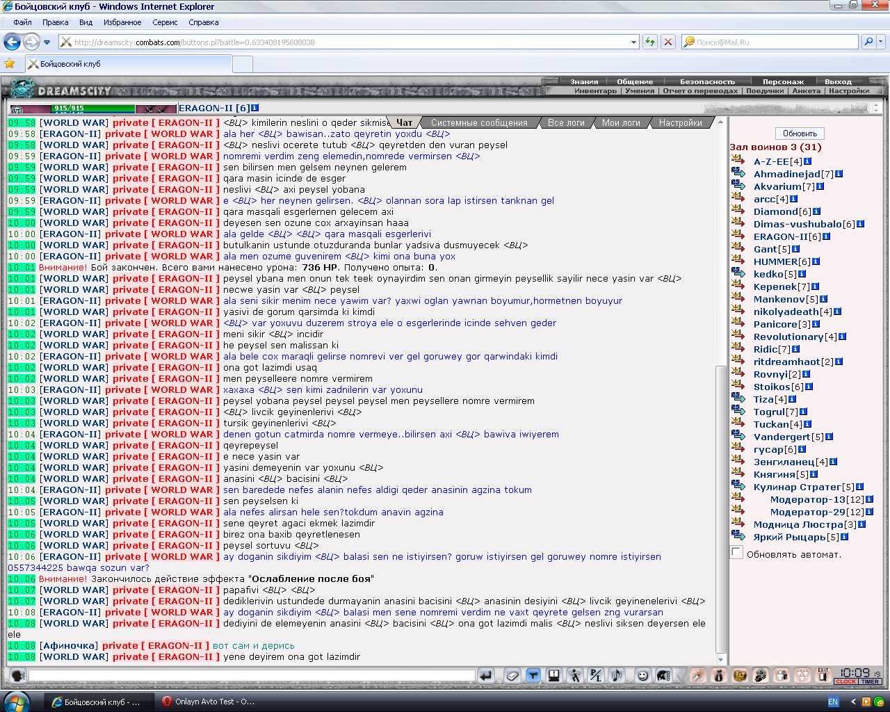This screenshot has height=712, width=890.
Task: Click the Персонаж menu button
Action: click(x=783, y=81)
